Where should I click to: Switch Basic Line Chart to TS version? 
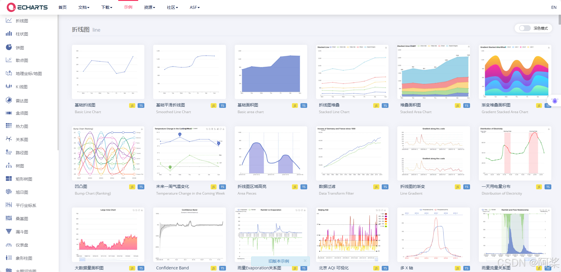click(x=141, y=106)
